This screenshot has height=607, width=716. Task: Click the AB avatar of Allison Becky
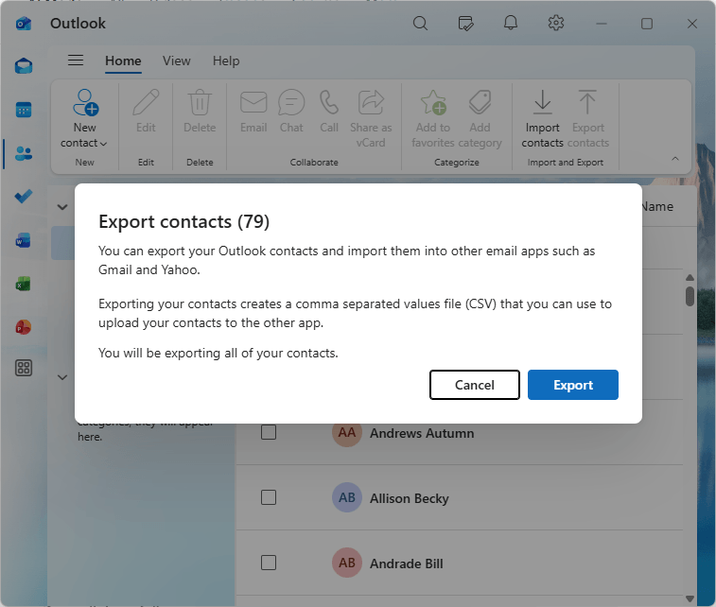(x=346, y=497)
